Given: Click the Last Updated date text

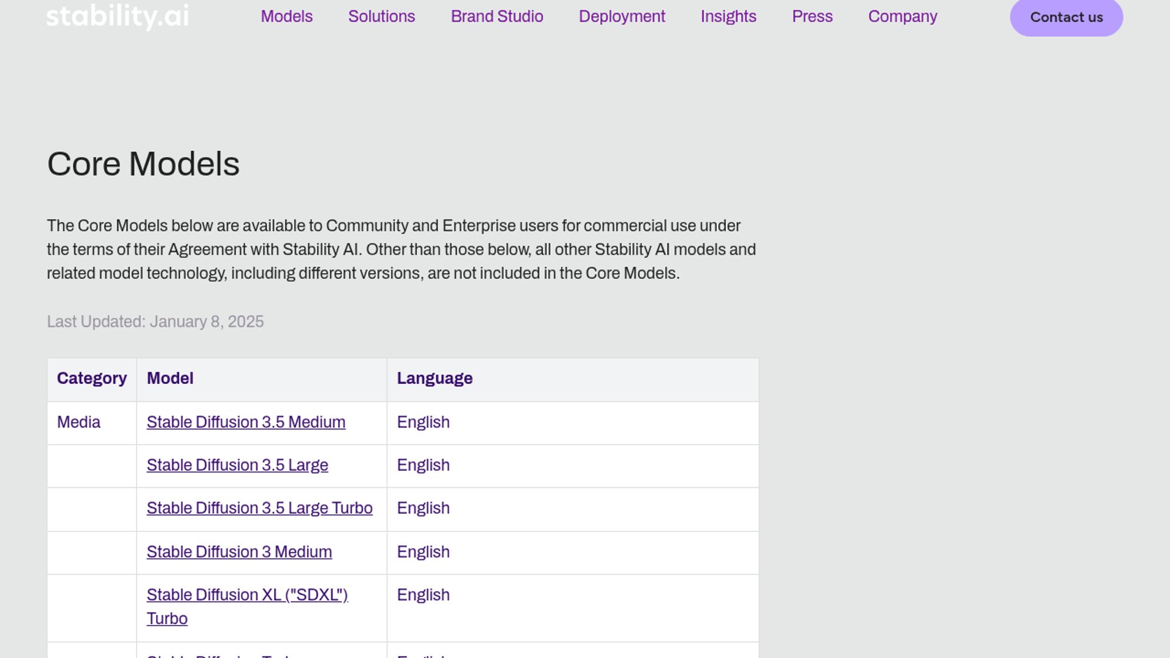Looking at the screenshot, I should [155, 322].
